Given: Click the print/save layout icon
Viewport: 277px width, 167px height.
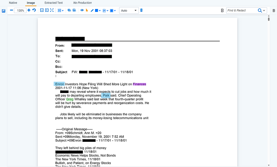Looking at the screenshot, I should point(59,10).
